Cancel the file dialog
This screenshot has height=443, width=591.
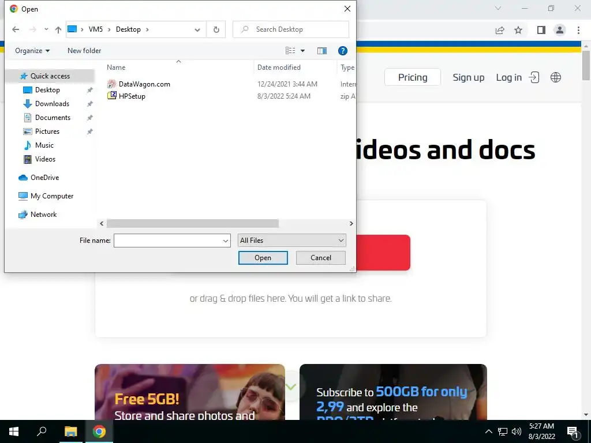(x=321, y=258)
